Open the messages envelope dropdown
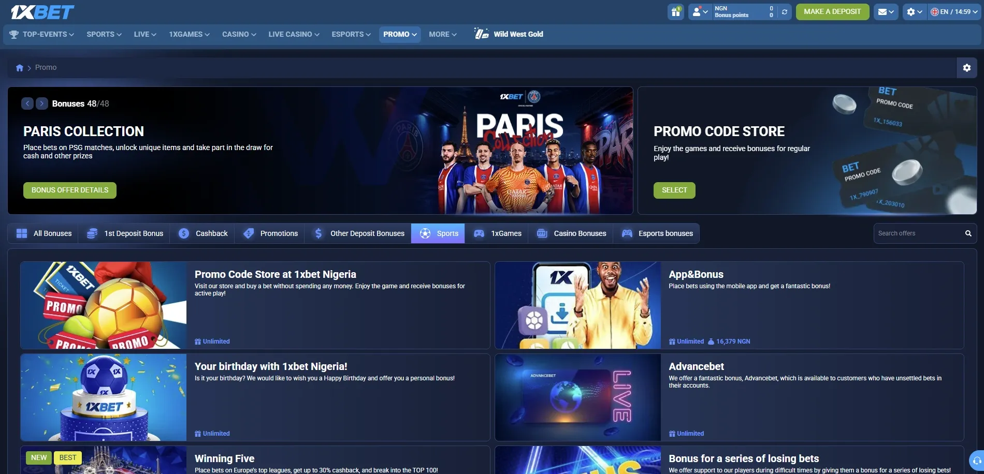Screen dimensions: 984x474 pyautogui.click(x=886, y=12)
